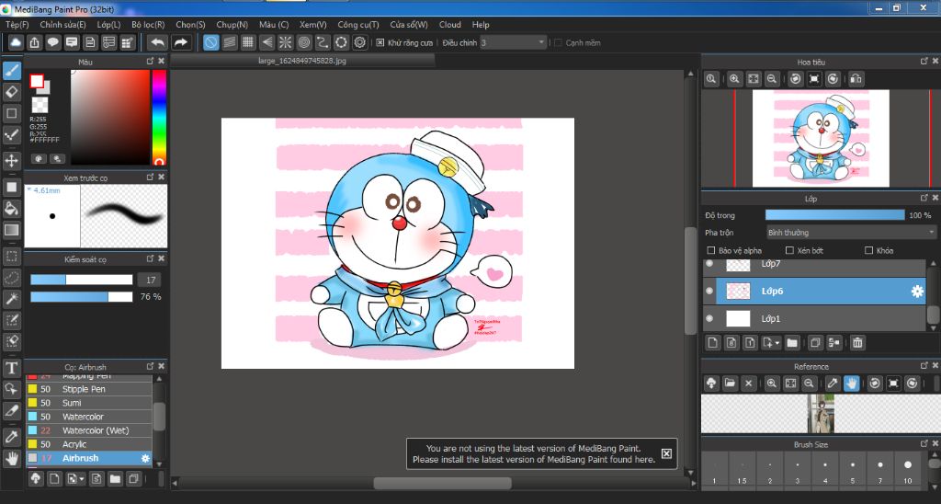Select the Magic Wand tool

tap(11, 299)
